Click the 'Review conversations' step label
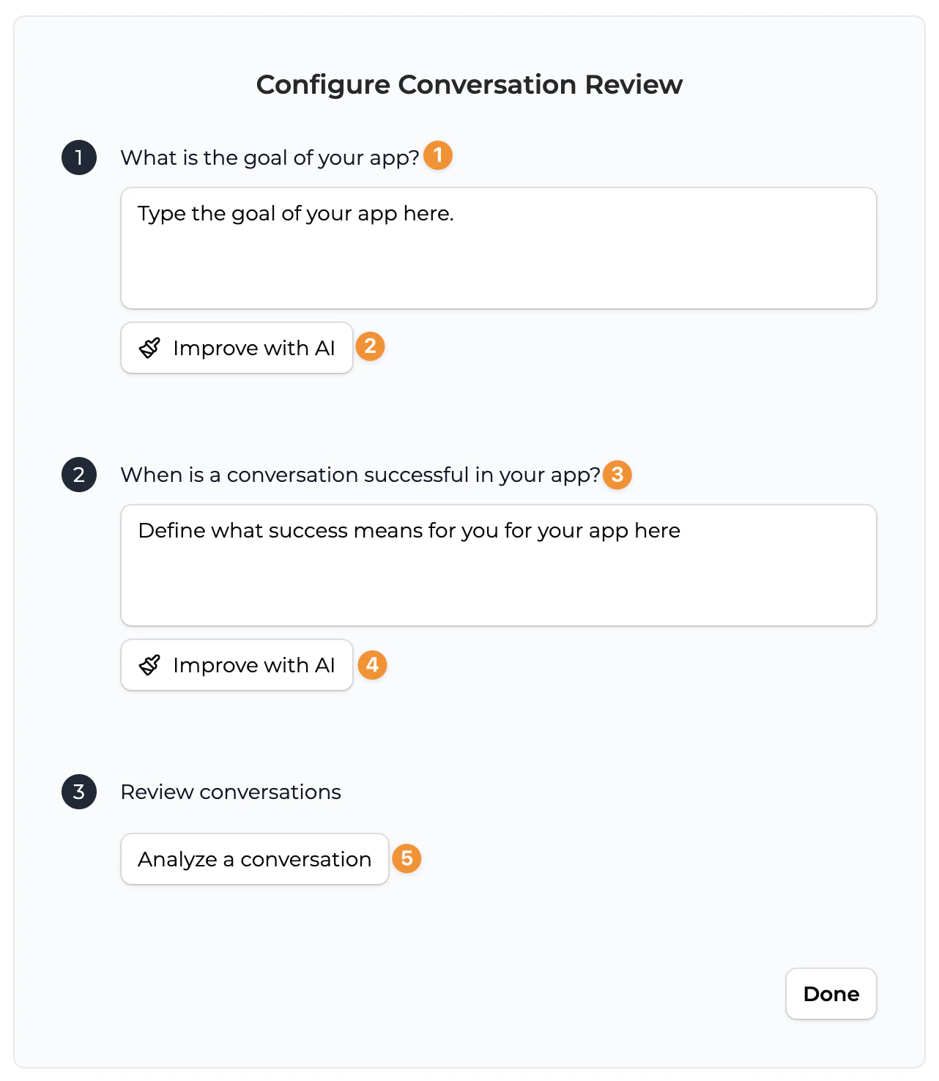Screen dimensions: 939x1081 230,792
